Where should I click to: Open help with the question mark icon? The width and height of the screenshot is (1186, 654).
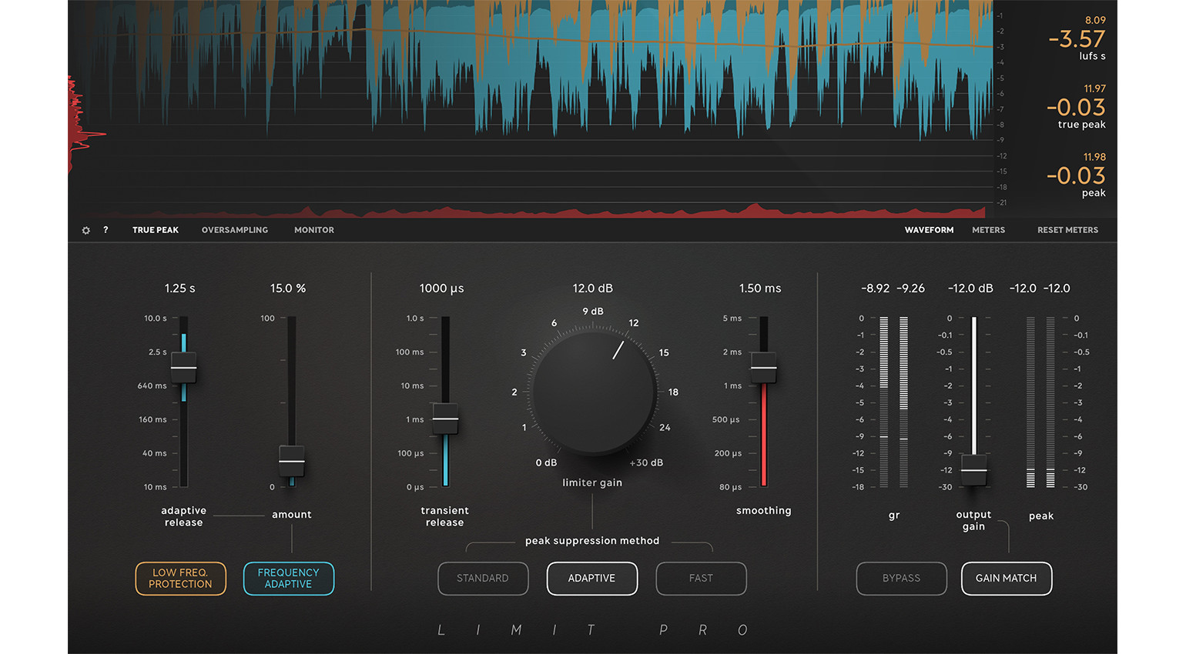106,230
